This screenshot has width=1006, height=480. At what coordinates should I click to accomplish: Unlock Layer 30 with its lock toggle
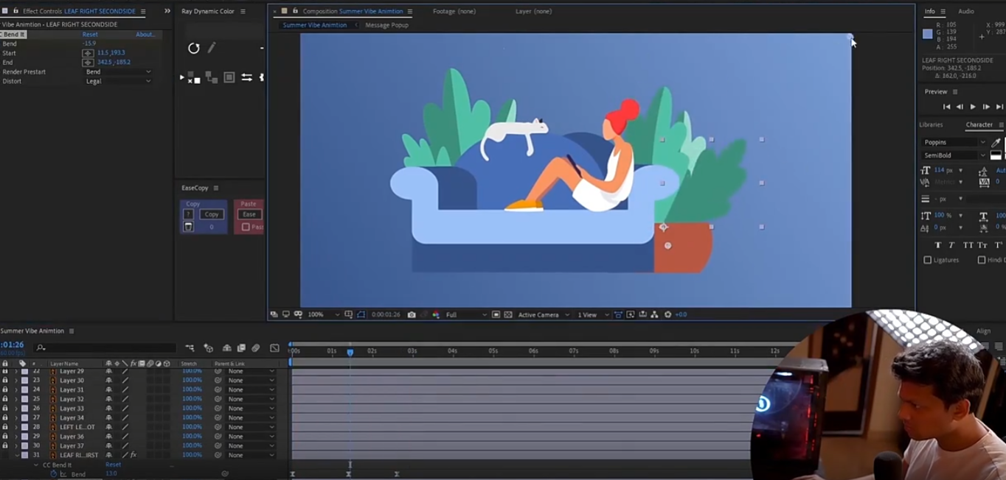pos(5,381)
